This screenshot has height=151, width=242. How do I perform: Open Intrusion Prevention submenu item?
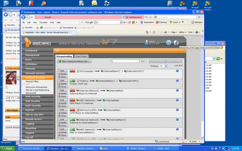[36, 87]
